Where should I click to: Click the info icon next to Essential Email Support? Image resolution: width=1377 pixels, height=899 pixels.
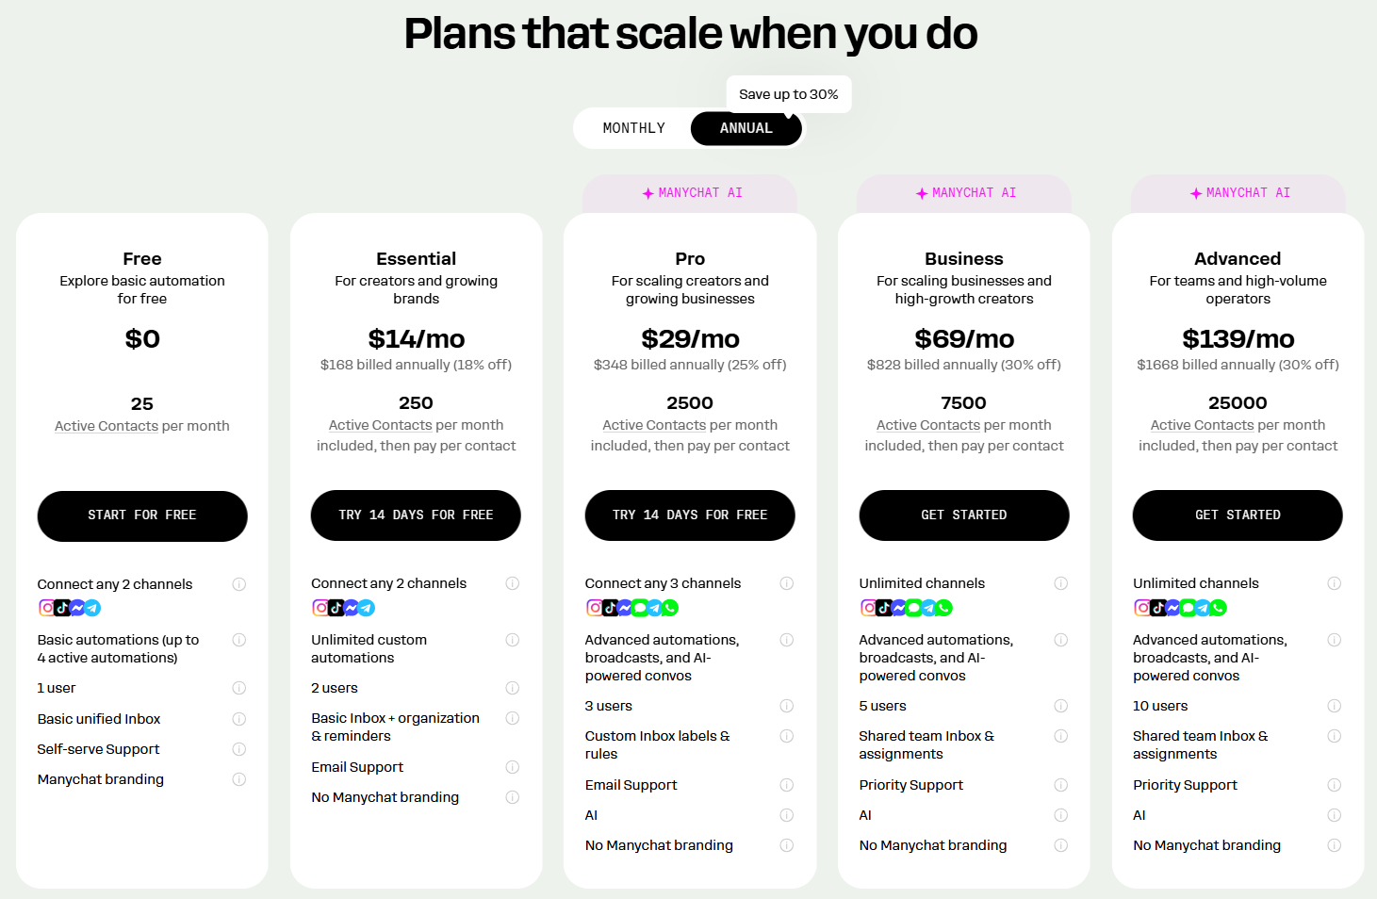[512, 767]
